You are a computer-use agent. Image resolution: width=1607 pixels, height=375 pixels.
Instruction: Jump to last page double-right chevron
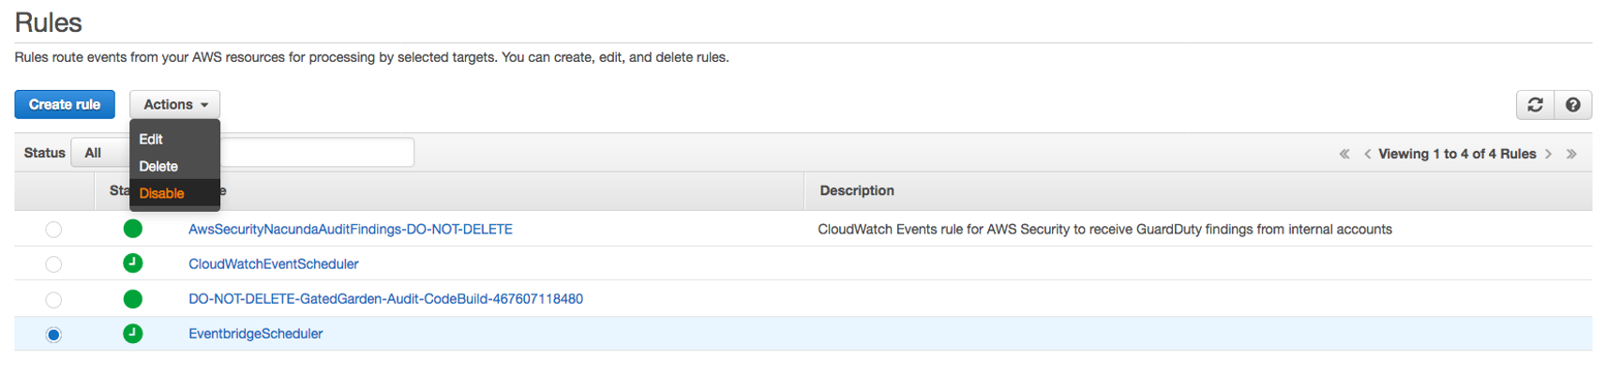click(1571, 154)
